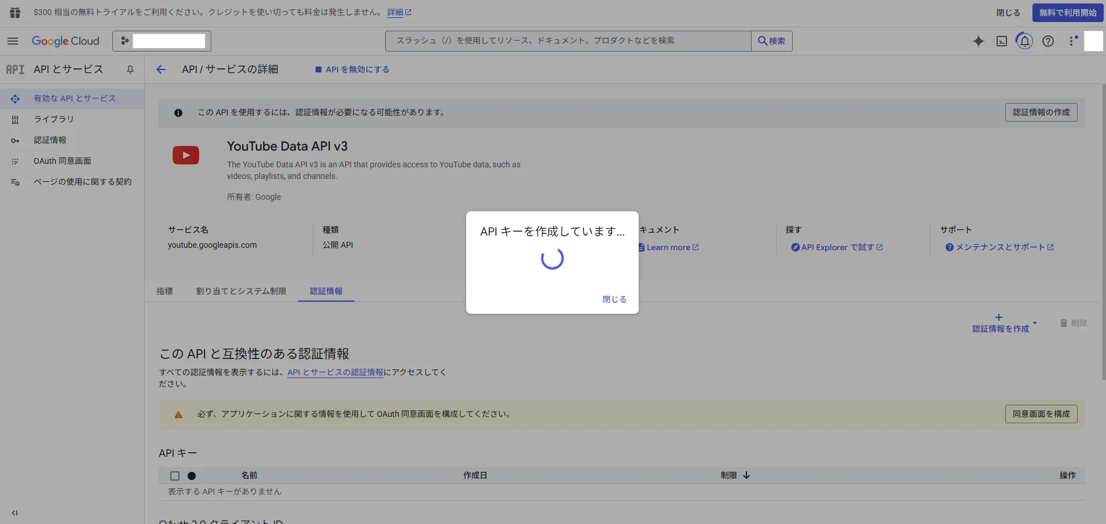Close the API key creation dialog with 閉じる
Image resolution: width=1106 pixels, height=524 pixels.
click(x=614, y=299)
